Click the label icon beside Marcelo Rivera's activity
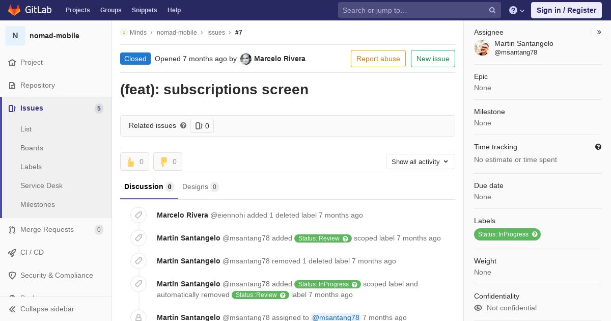The height and width of the screenshot is (321, 611). click(x=138, y=215)
